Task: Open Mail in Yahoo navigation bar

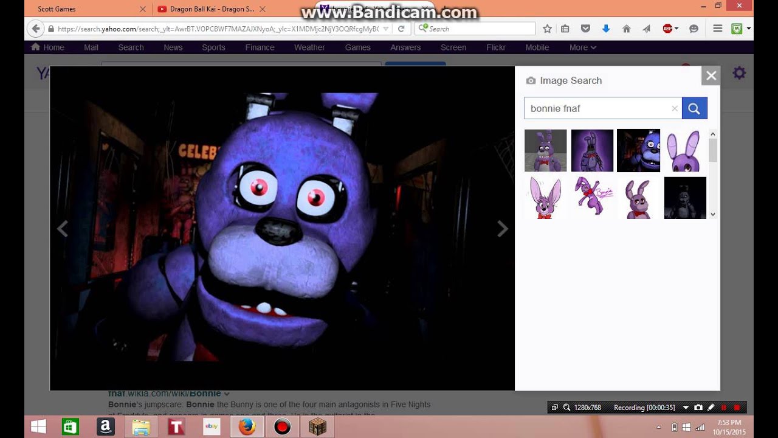Action: coord(91,47)
